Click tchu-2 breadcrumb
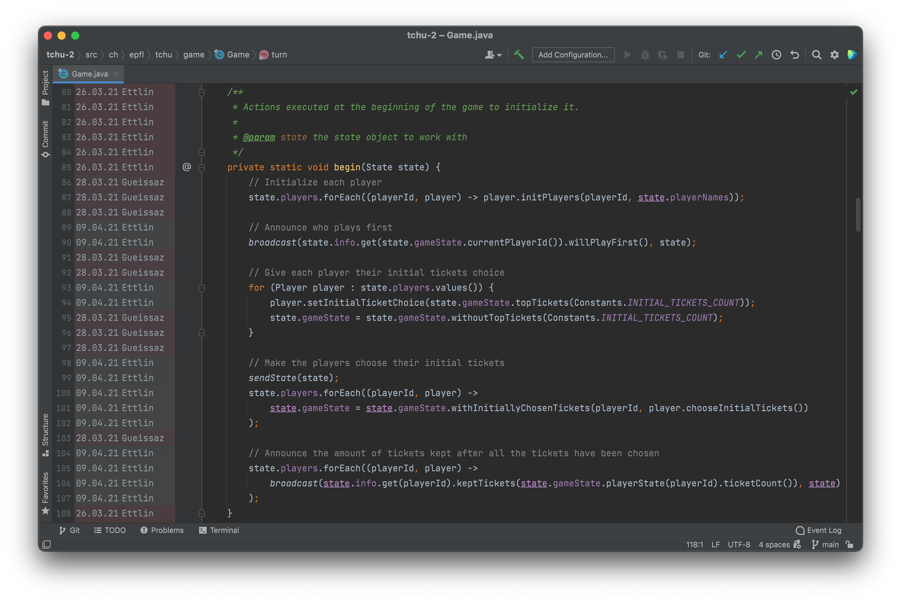901x602 pixels. point(60,55)
